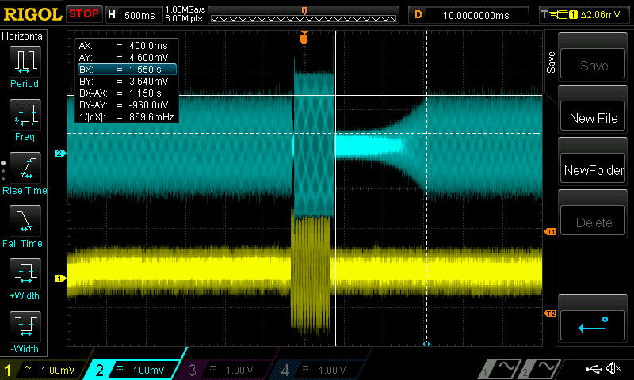Select the BX cursor value row

tap(126, 70)
